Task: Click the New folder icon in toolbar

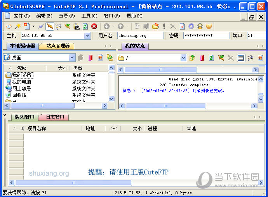Action: tap(155, 26)
